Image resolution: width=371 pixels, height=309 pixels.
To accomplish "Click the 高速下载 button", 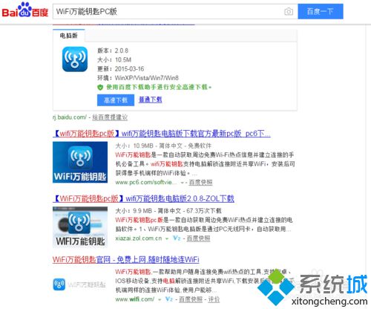I will click(116, 100).
